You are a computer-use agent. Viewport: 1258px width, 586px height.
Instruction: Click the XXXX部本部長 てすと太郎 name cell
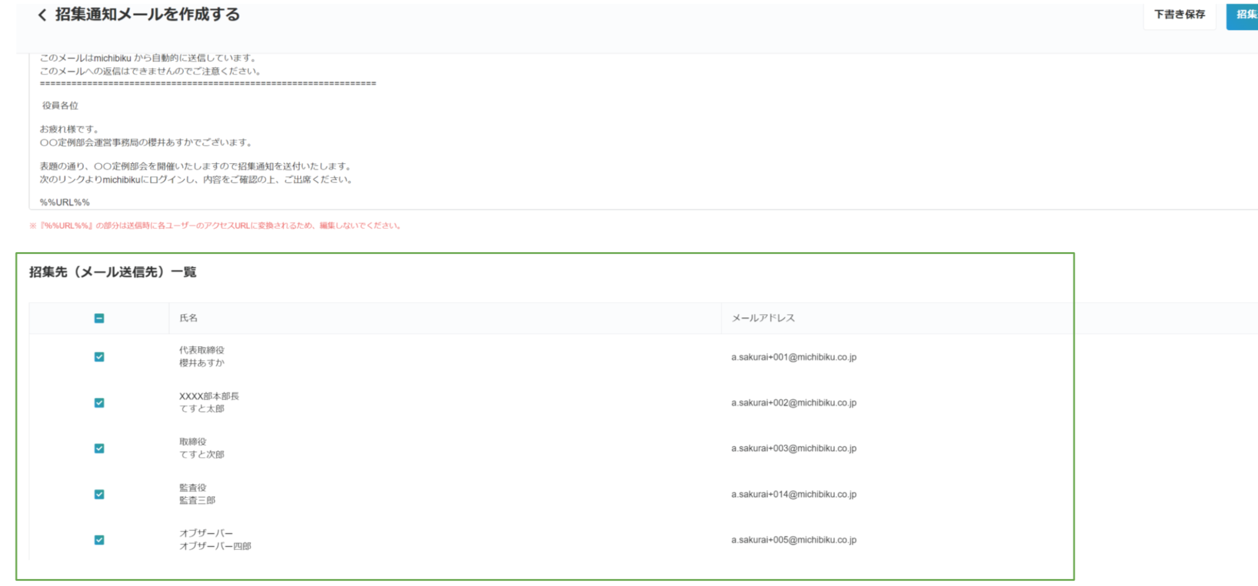209,403
